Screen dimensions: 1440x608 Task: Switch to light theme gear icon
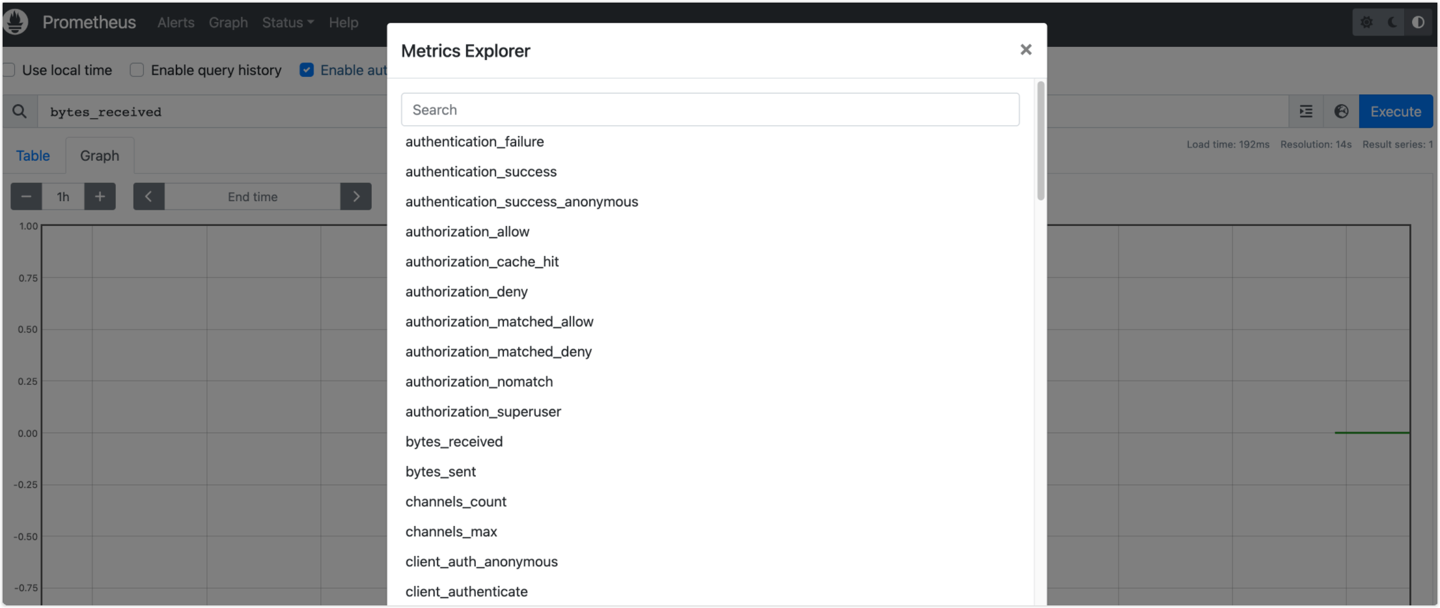click(x=1366, y=22)
